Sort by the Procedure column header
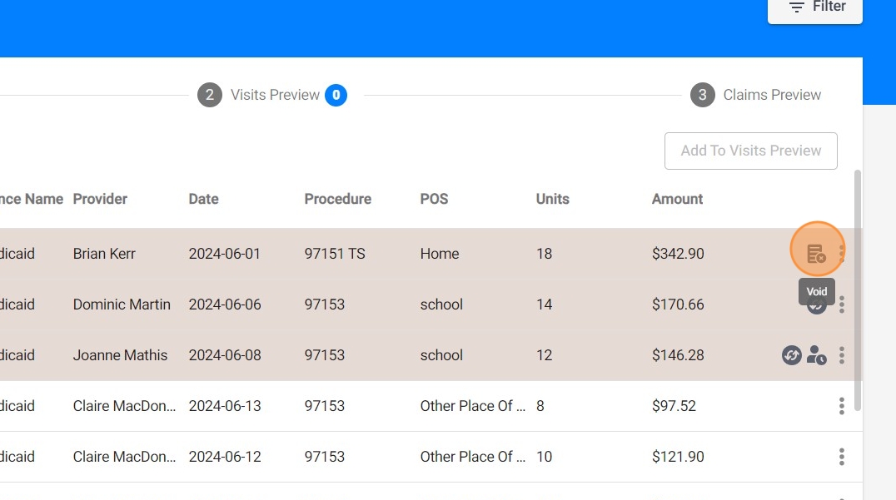This screenshot has width=896, height=500. pyautogui.click(x=338, y=199)
